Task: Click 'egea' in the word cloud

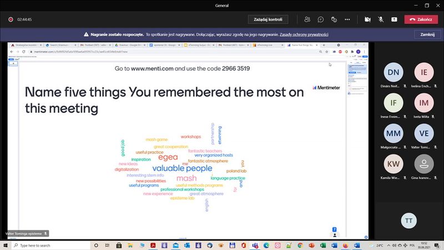Action: 168,157
